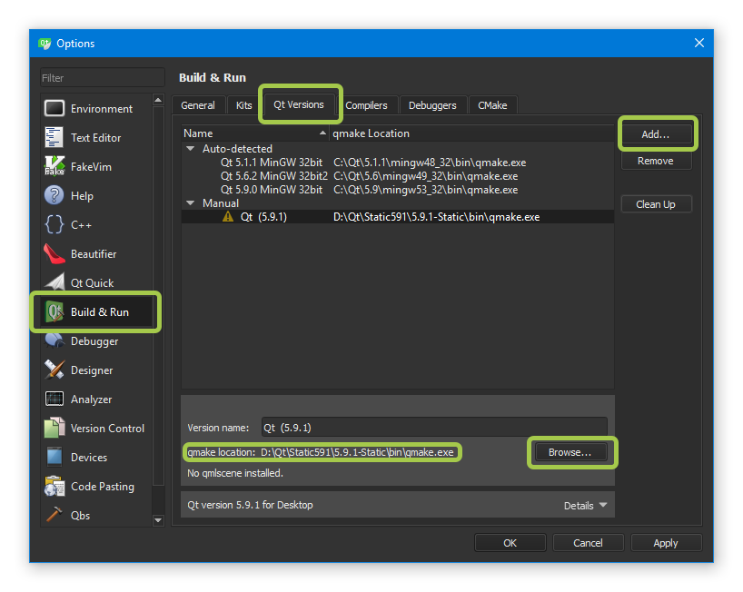The width and height of the screenshot is (743, 592).
Task: Sort by the Name column arrow
Action: 322,133
